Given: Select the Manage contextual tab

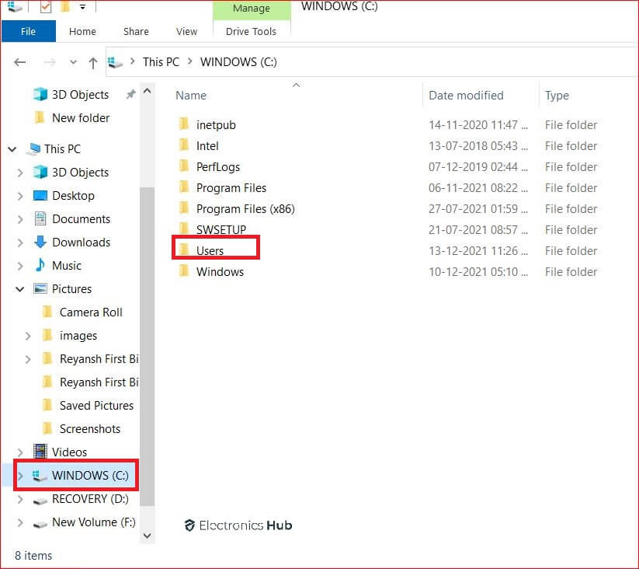Looking at the screenshot, I should pyautogui.click(x=252, y=9).
